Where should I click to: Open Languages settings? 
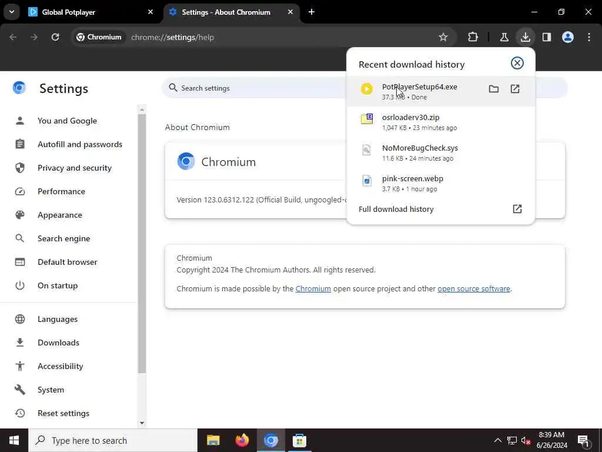58,319
